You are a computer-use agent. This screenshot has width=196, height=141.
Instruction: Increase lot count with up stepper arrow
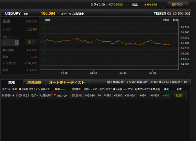click(16, 41)
